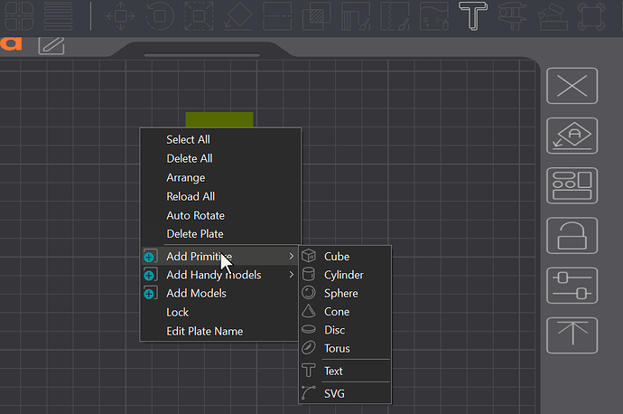Click the arrange objects plate icon
The image size is (623, 414).
click(572, 185)
